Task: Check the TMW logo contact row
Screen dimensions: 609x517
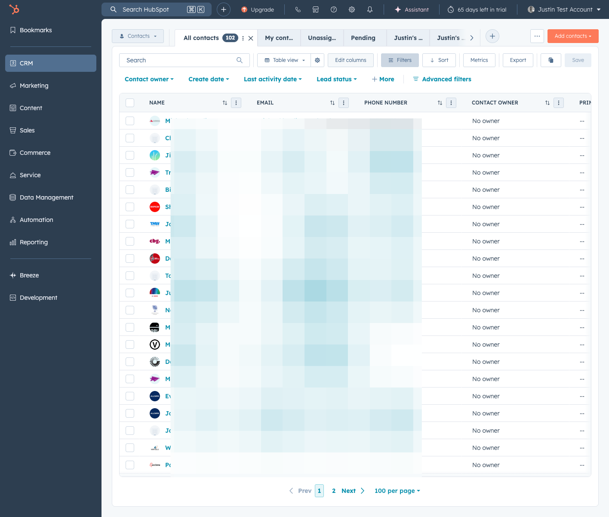Action: (130, 224)
